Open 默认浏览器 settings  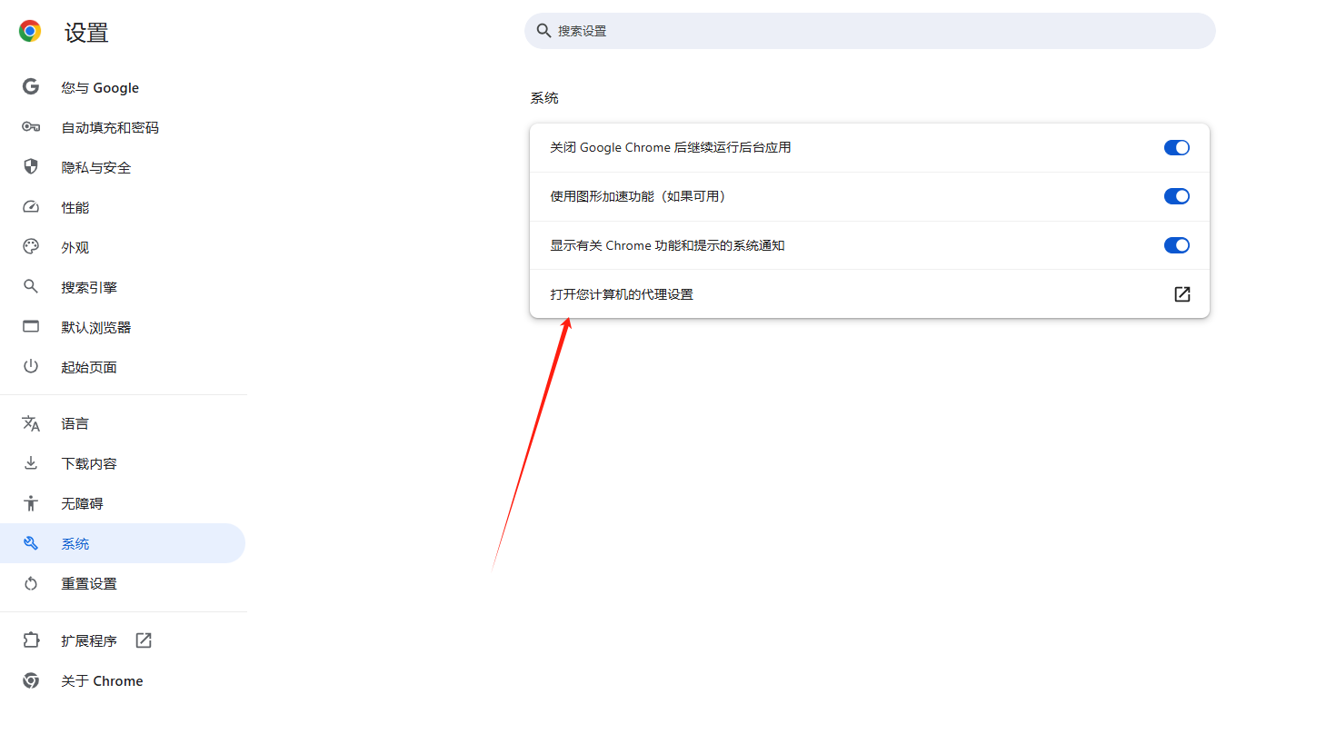pyautogui.click(x=123, y=327)
